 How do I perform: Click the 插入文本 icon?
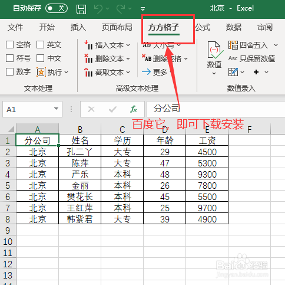[x=88, y=45]
